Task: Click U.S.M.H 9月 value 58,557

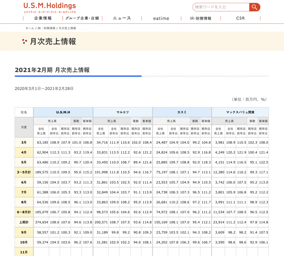Action: (43, 232)
